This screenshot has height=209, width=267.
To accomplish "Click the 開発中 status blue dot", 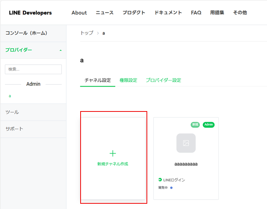I will pyautogui.click(x=171, y=188).
